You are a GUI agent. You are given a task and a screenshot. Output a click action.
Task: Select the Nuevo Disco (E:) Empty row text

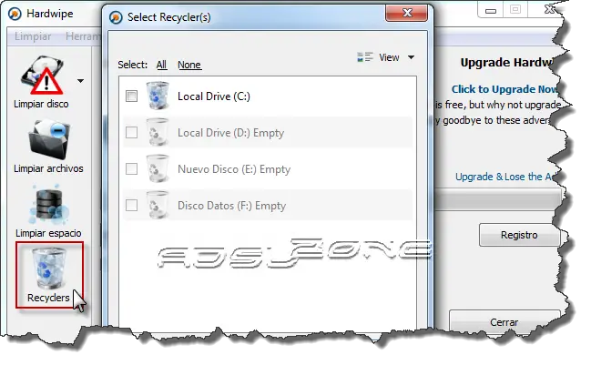coord(234,169)
